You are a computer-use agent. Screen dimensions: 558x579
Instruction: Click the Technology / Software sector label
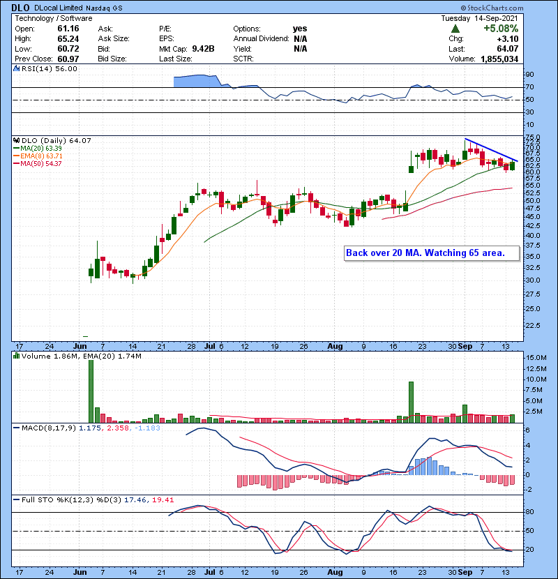point(54,18)
